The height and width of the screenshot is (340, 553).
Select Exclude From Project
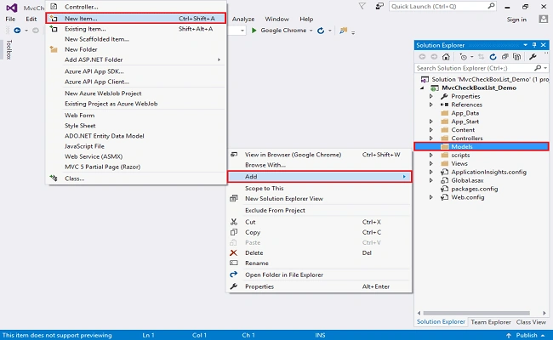(319, 210)
